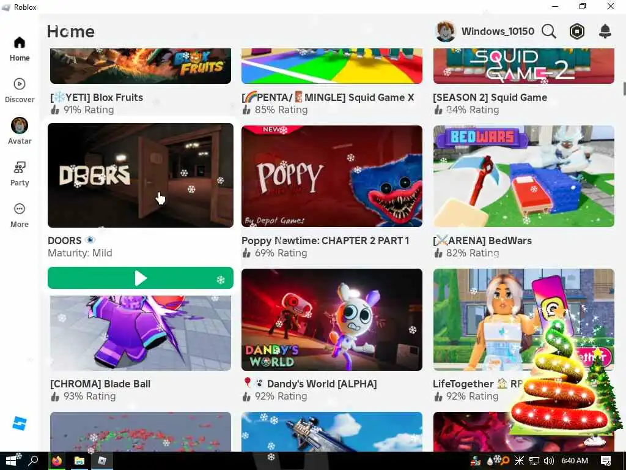Click the 6:40 AM taskbar clock
Screen dimensions: 626x470
pos(575,461)
